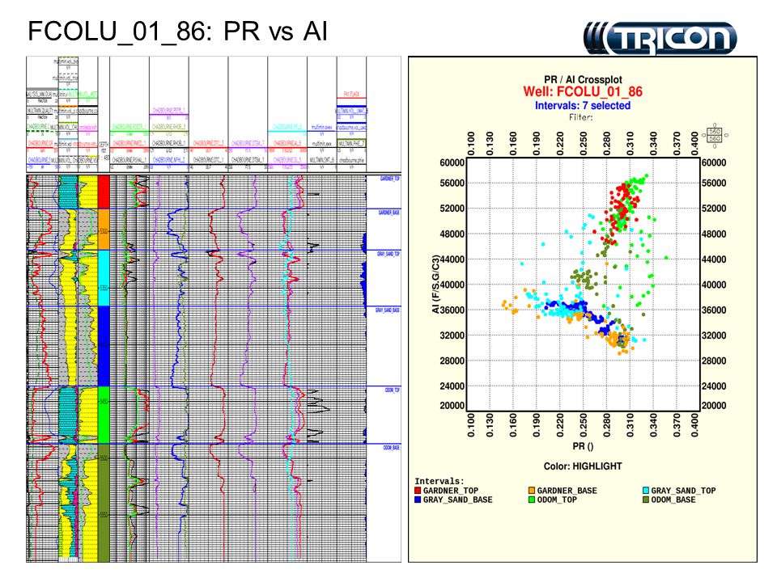Click the olive ODOM_BASE legend swatch
The width and height of the screenshot is (777, 582).
(646, 500)
